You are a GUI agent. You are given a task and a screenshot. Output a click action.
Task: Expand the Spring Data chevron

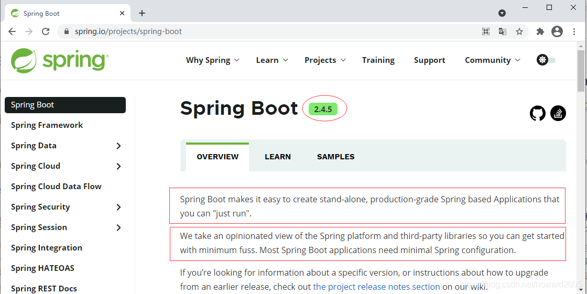pyautogui.click(x=118, y=146)
